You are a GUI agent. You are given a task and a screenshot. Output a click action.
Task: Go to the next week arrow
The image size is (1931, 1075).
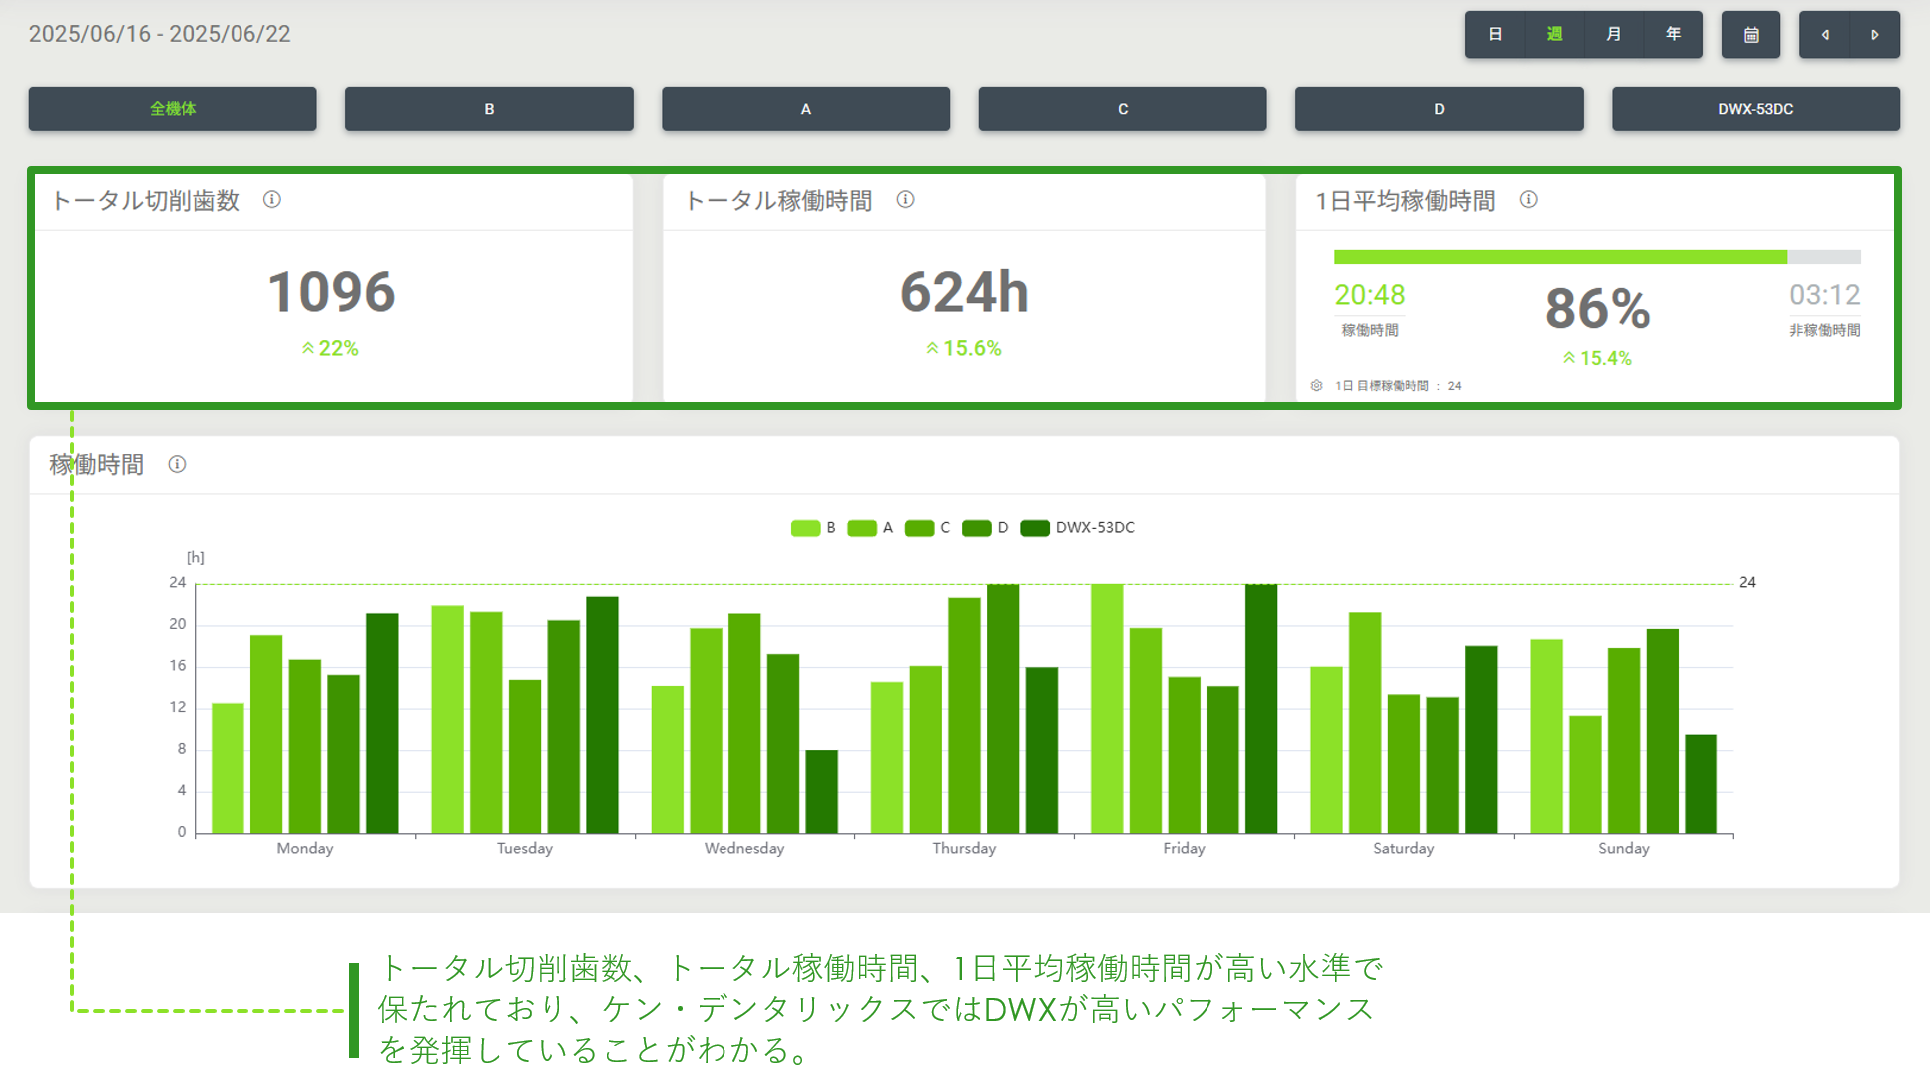tap(1874, 35)
